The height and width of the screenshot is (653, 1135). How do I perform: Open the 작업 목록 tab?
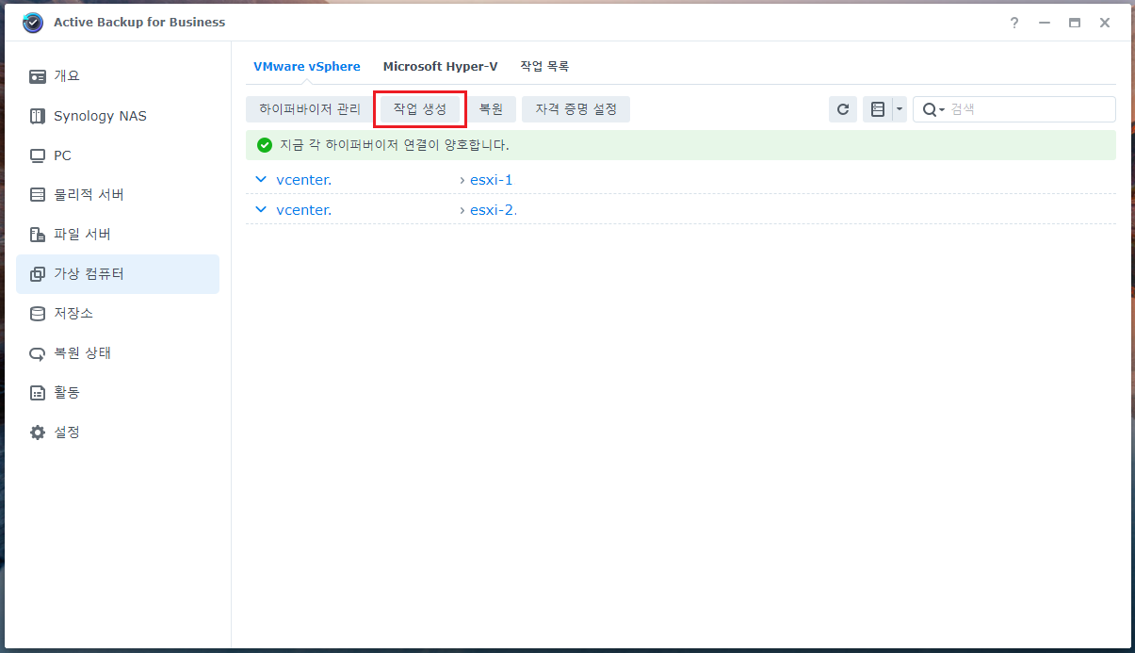point(544,67)
